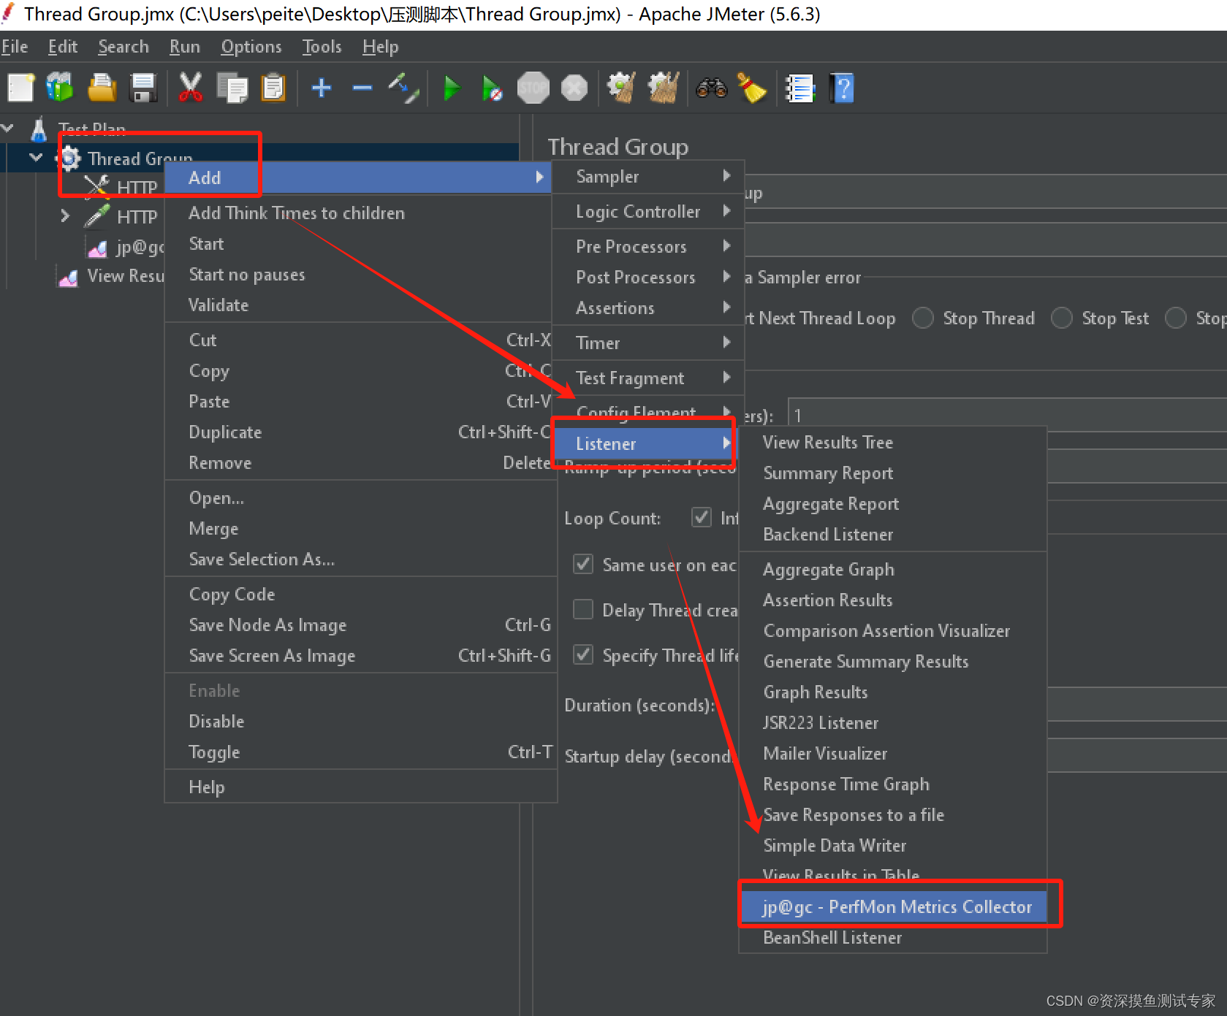Click the Reset Search brush icon
This screenshot has width=1227, height=1016.
[751, 88]
